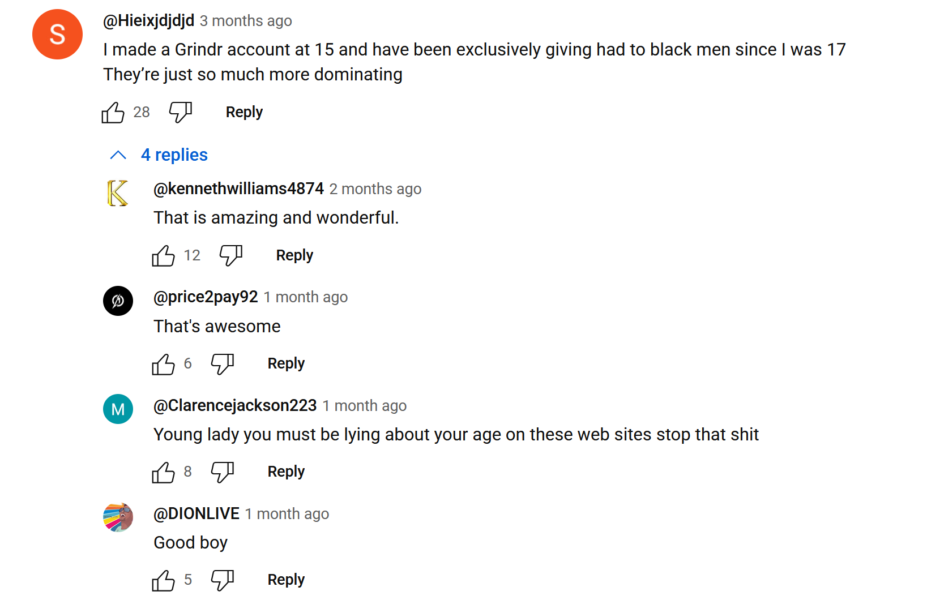Open @DIONLIVE's channel from username
The height and width of the screenshot is (604, 927).
coord(196,513)
